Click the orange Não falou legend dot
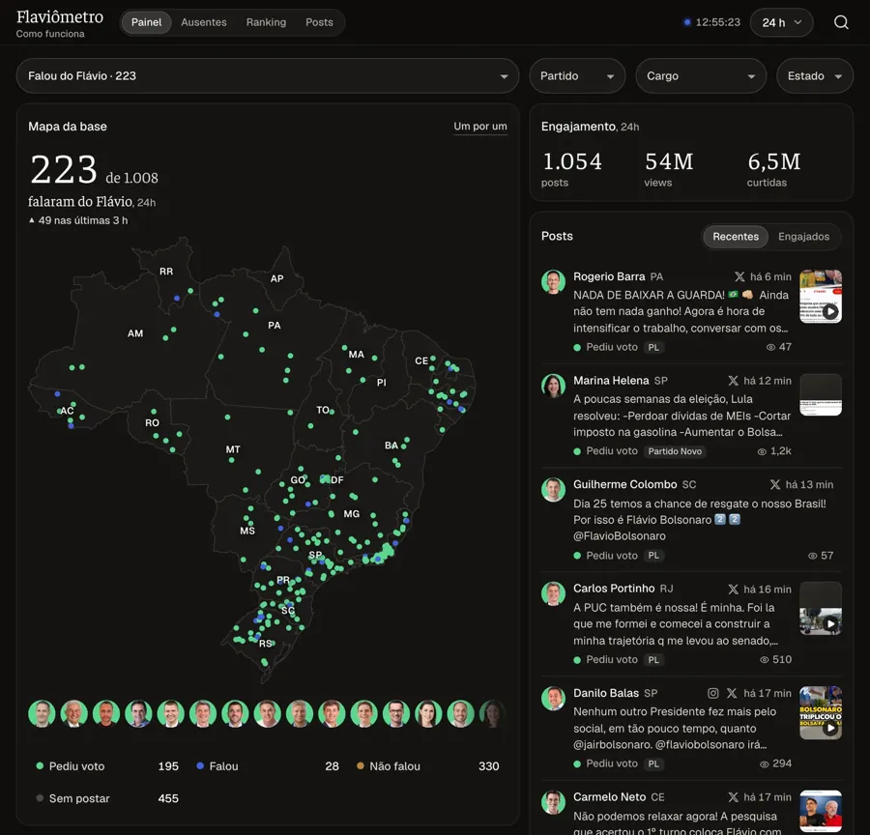 361,765
